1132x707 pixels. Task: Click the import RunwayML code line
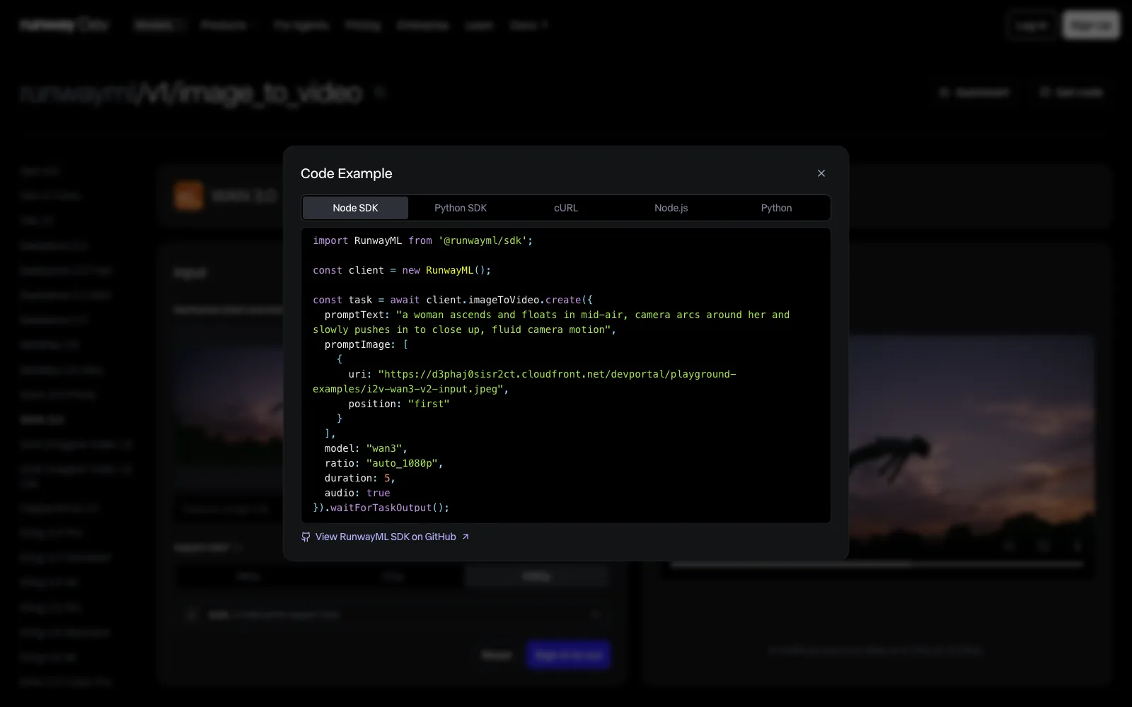tap(423, 240)
